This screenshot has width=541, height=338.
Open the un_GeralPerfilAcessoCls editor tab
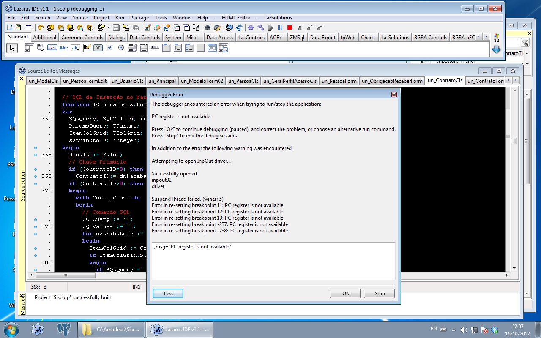(290, 81)
